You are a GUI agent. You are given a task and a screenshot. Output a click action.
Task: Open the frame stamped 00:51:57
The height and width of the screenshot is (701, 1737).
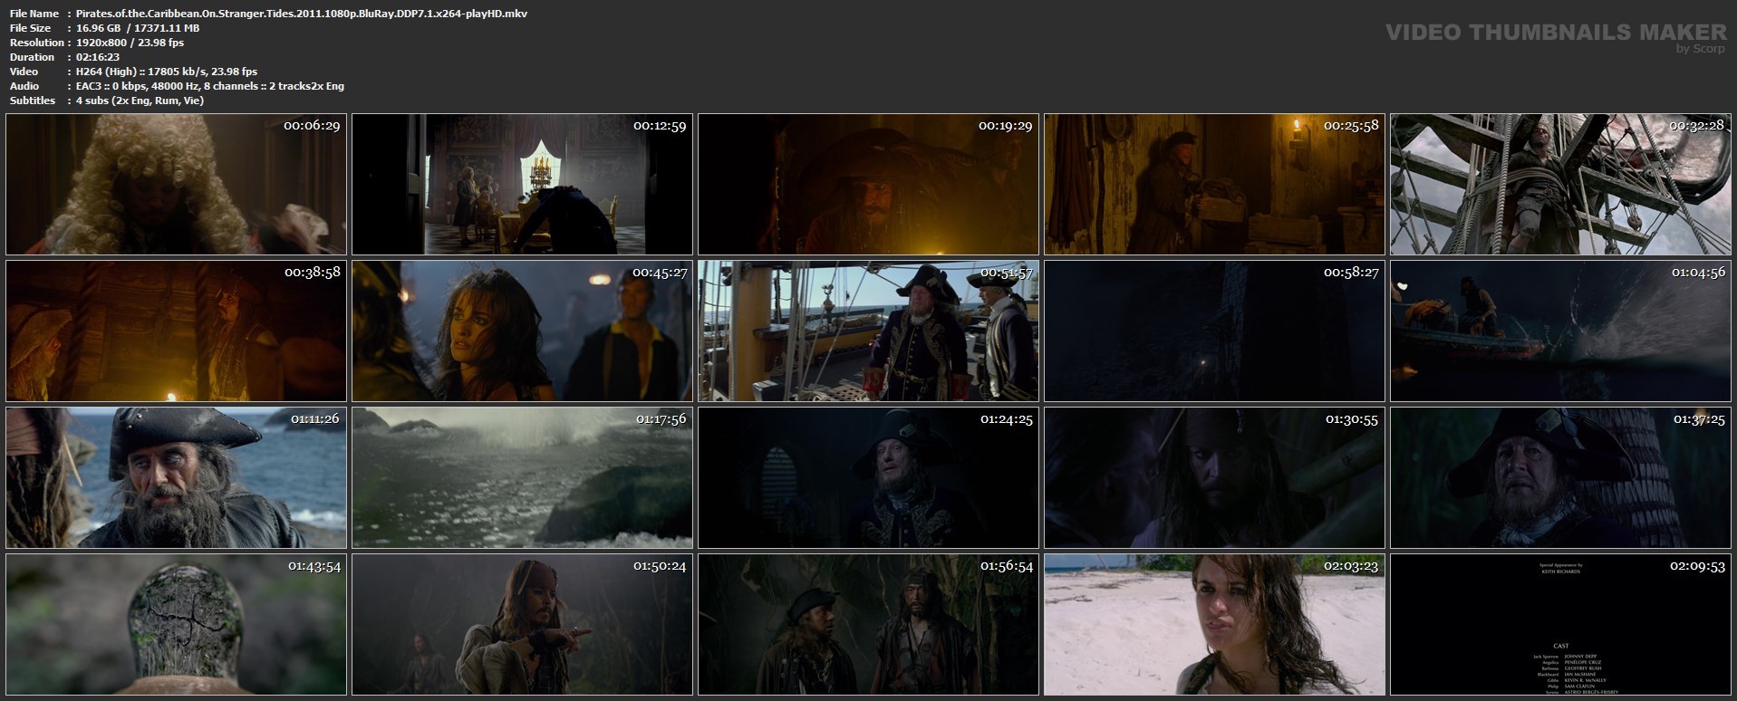point(868,331)
